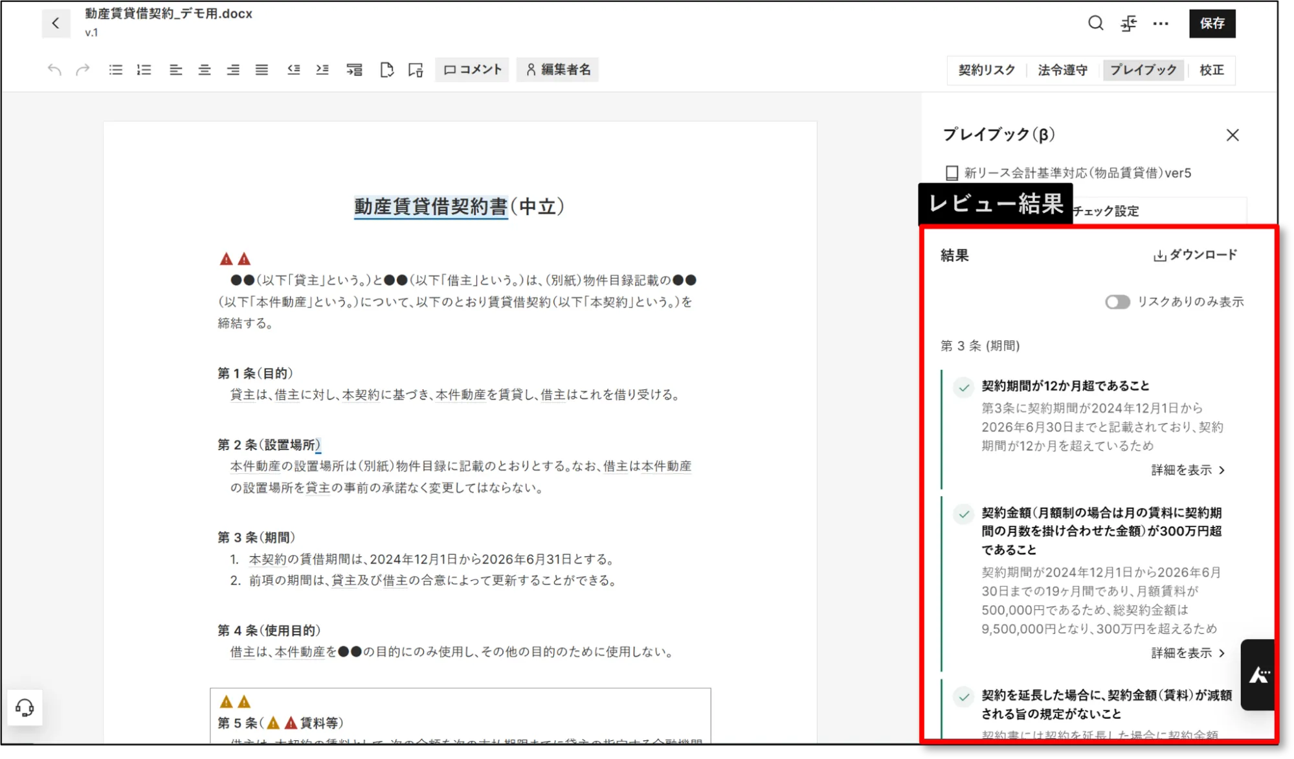
Task: Redo the last edit
Action: pyautogui.click(x=82, y=69)
